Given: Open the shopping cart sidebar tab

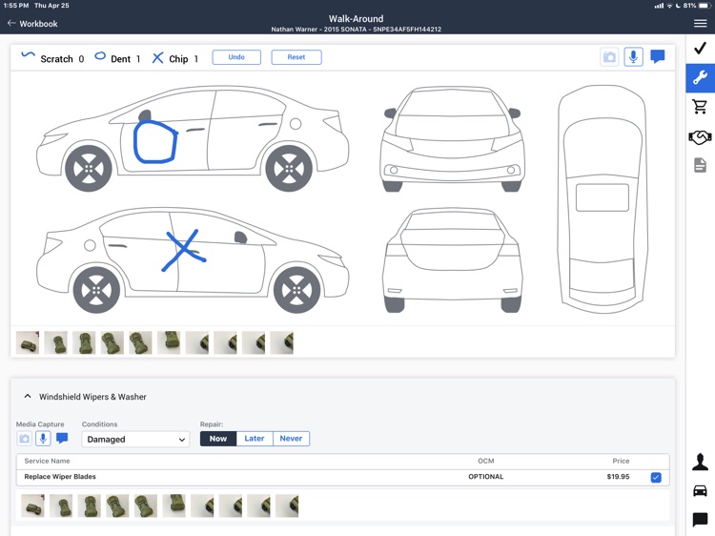Looking at the screenshot, I should [700, 107].
